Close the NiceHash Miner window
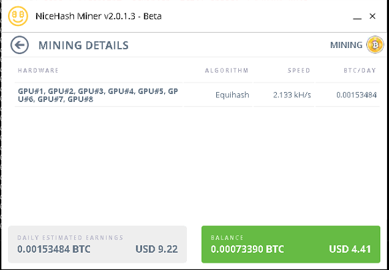The image size is (389, 270). pos(372,16)
